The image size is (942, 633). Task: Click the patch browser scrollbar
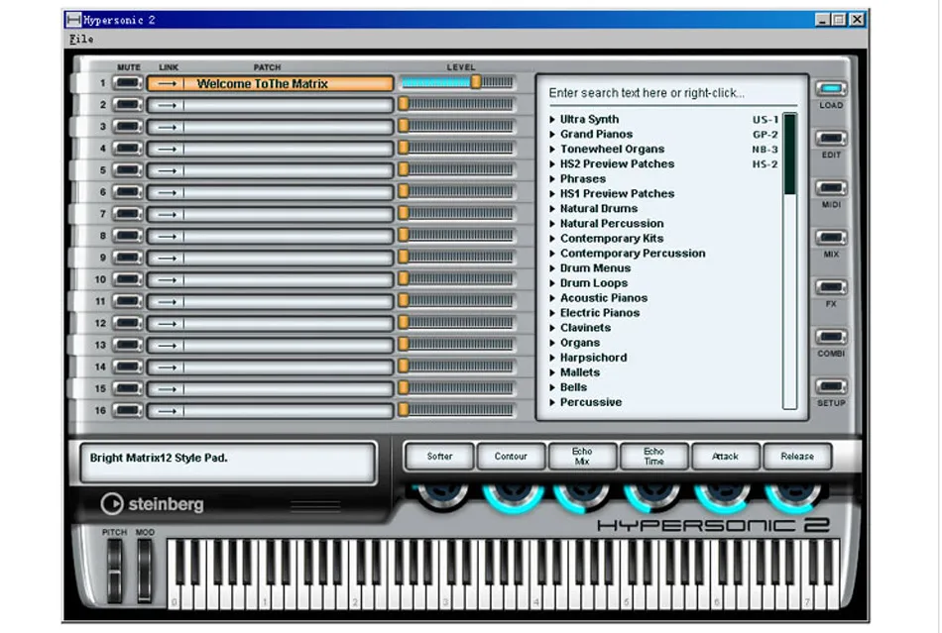point(790,261)
